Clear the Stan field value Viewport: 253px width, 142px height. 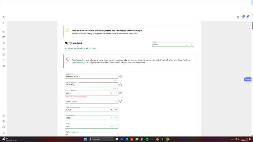187,44
